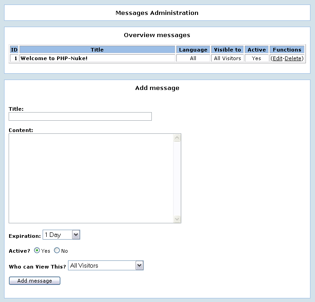Click inside the Content text area

pyautogui.click(x=91, y=178)
